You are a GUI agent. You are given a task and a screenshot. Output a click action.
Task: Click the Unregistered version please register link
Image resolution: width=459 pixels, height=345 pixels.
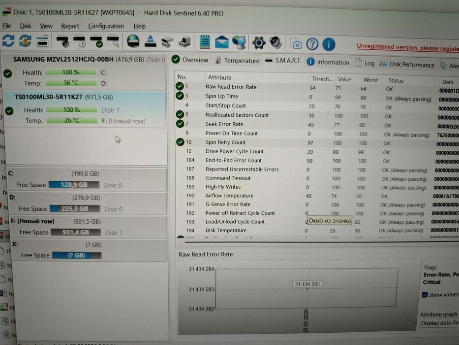click(408, 47)
